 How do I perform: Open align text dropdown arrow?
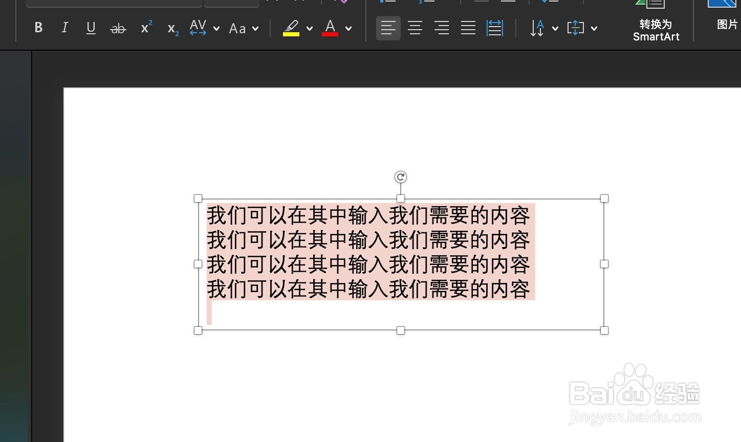point(594,29)
